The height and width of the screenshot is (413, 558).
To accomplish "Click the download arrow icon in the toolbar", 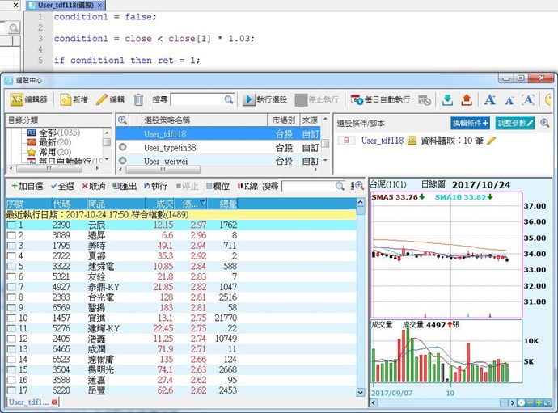I will pos(447,99).
